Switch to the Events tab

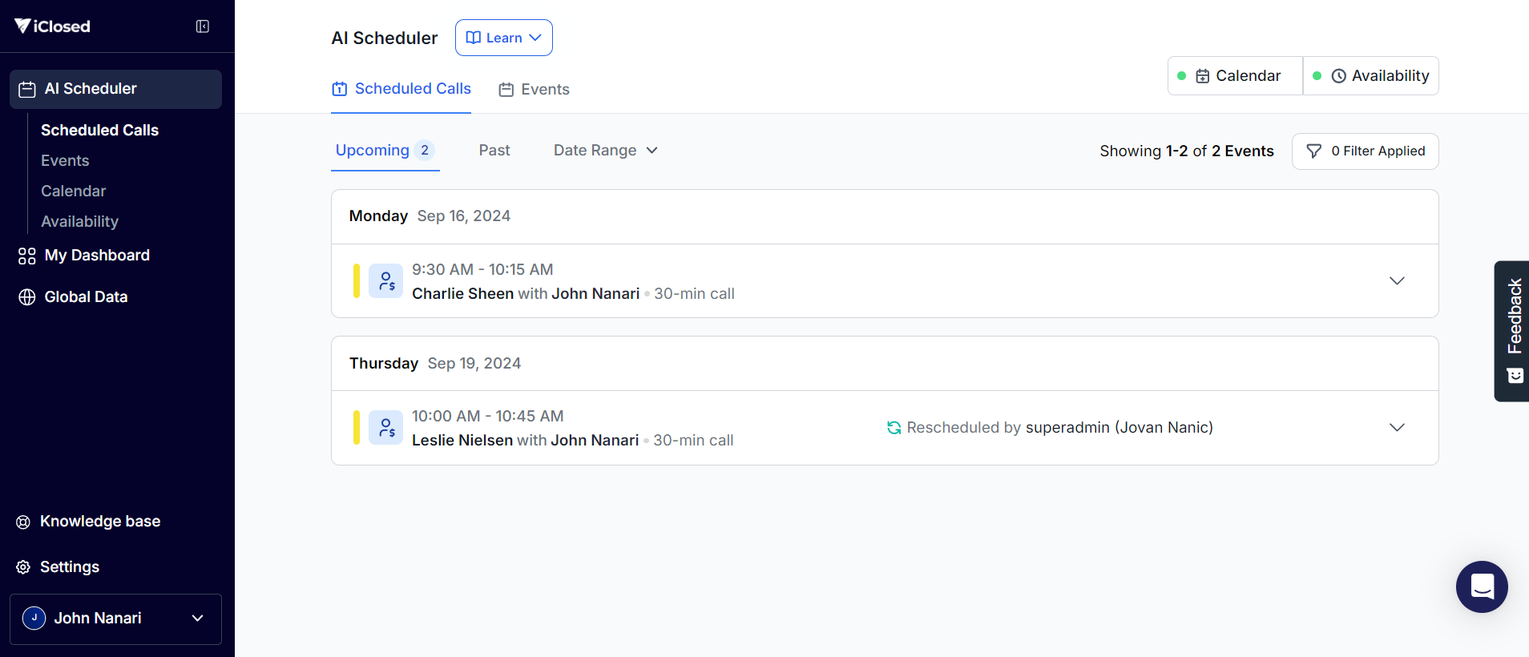535,90
